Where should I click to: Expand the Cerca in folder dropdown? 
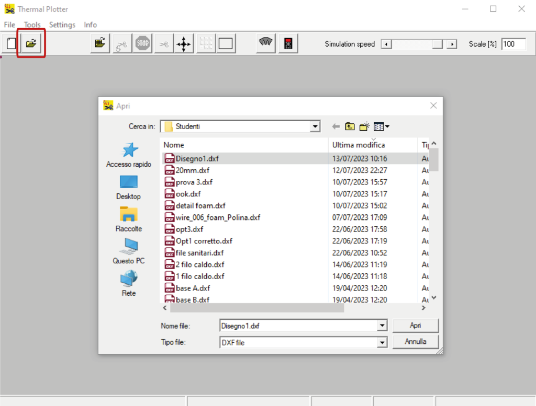click(315, 126)
